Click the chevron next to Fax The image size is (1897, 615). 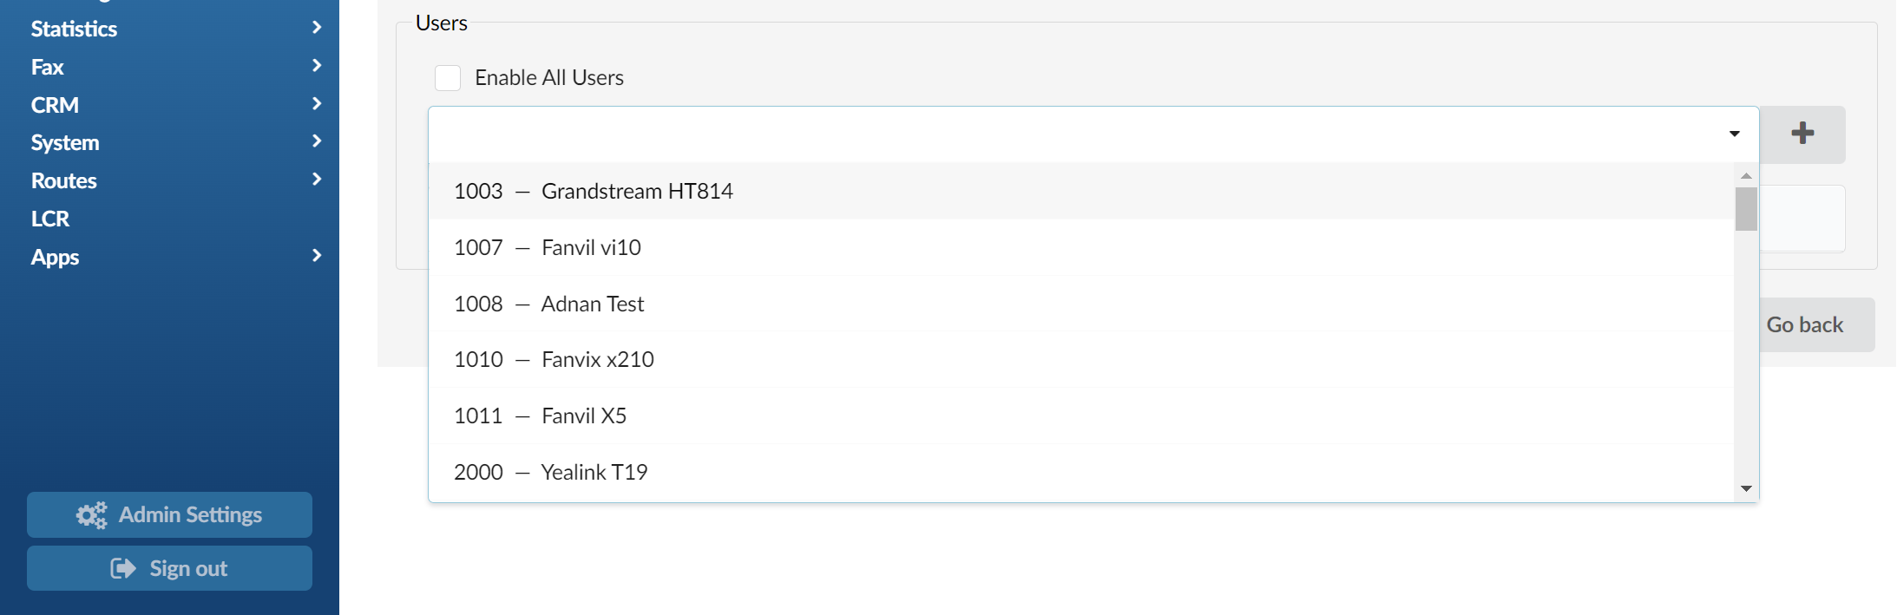point(317,66)
